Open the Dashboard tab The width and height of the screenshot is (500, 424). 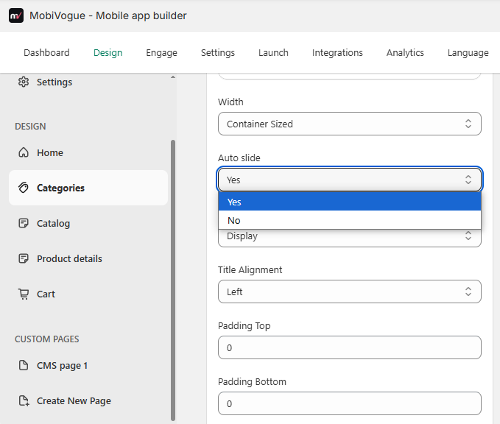(x=46, y=52)
